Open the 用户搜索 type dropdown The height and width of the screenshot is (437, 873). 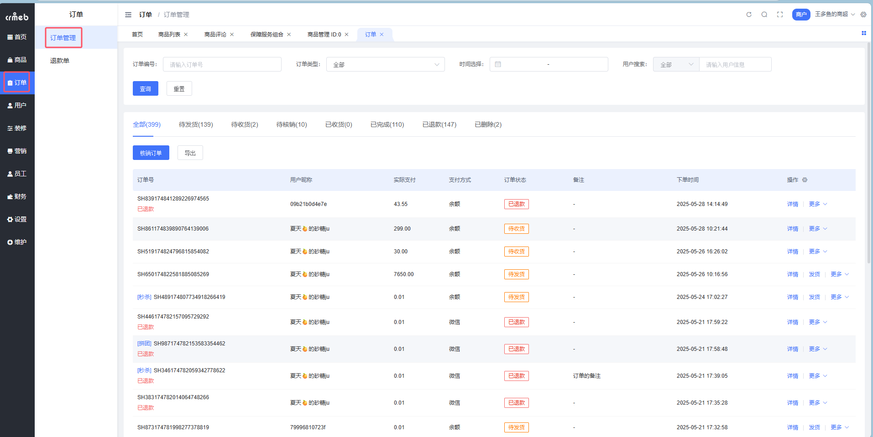[x=676, y=65]
